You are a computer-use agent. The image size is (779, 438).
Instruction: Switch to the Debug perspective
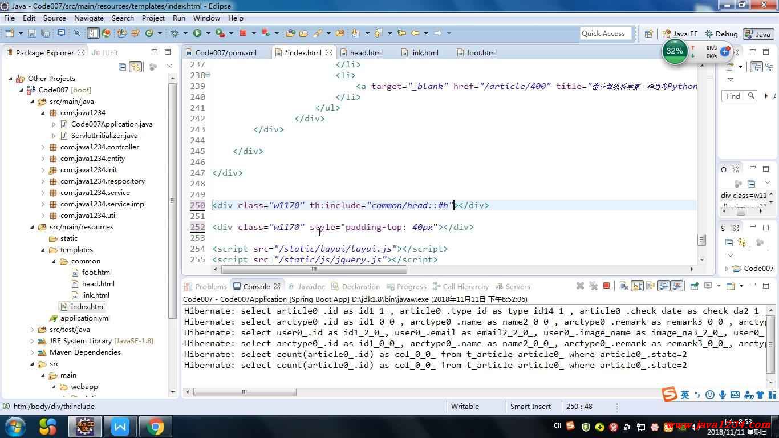[x=721, y=34]
